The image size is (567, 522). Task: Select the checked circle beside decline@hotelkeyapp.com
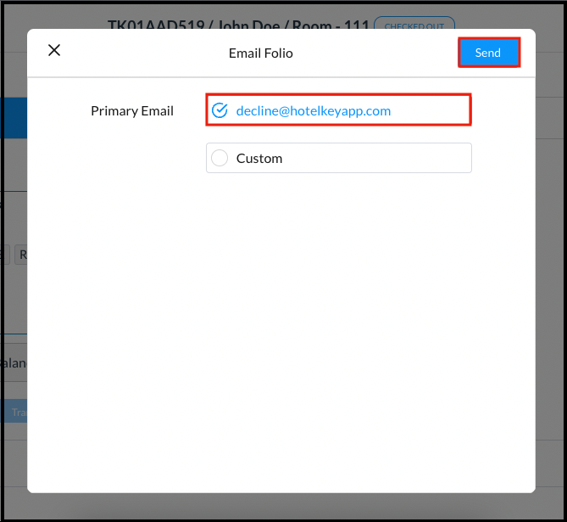pos(220,111)
